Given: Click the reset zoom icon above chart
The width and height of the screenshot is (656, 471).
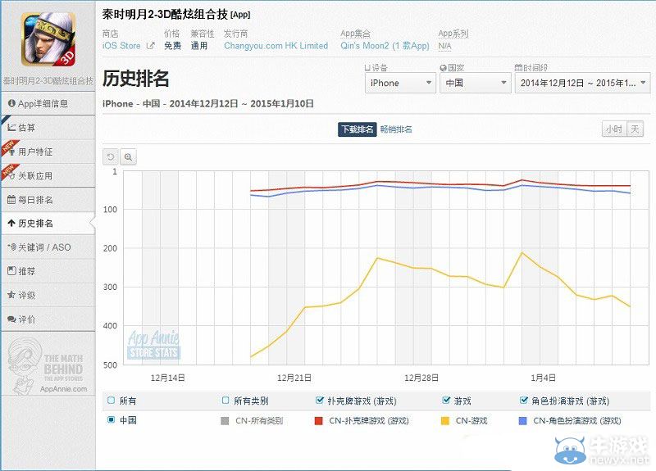Looking at the screenshot, I should point(111,156).
